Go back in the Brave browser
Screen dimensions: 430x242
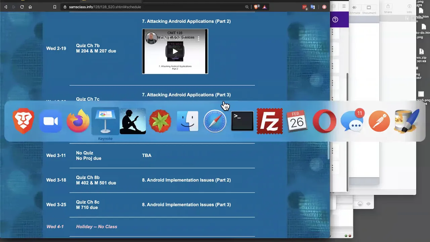pyautogui.click(x=6, y=7)
